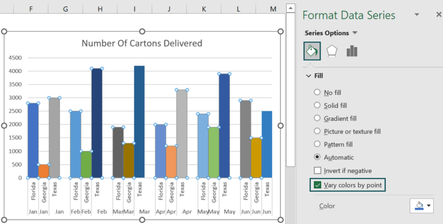This screenshot has width=443, height=224.
Task: Expand the Series Options dropdown
Action: click(355, 33)
